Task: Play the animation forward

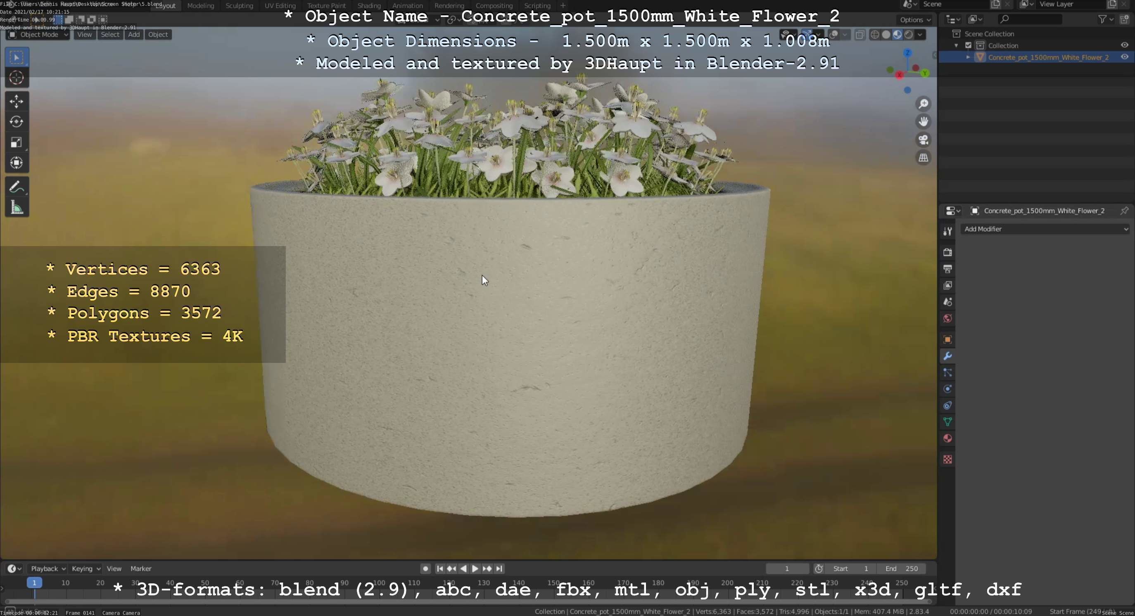Action: 475,569
